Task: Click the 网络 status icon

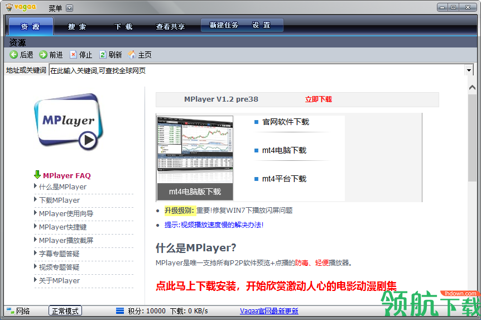Action: (11, 311)
